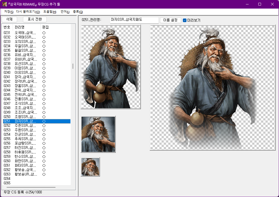Viewport: 279px width, 197px height.
Task: Select list row 0256 포삼랑SSR
Action: pos(37,143)
